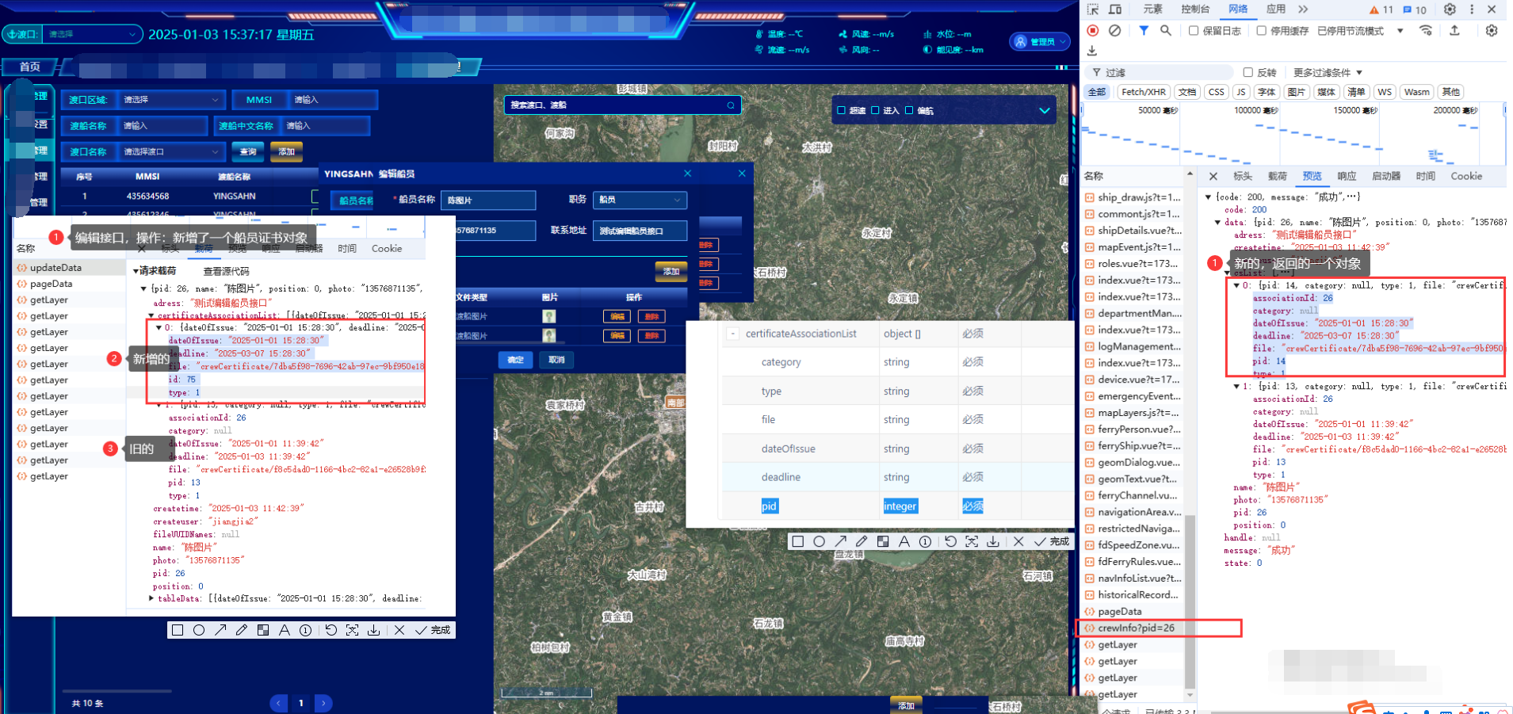Select text 'A' tool in toolbar under field table
This screenshot has height=714, width=1513.
tap(904, 541)
